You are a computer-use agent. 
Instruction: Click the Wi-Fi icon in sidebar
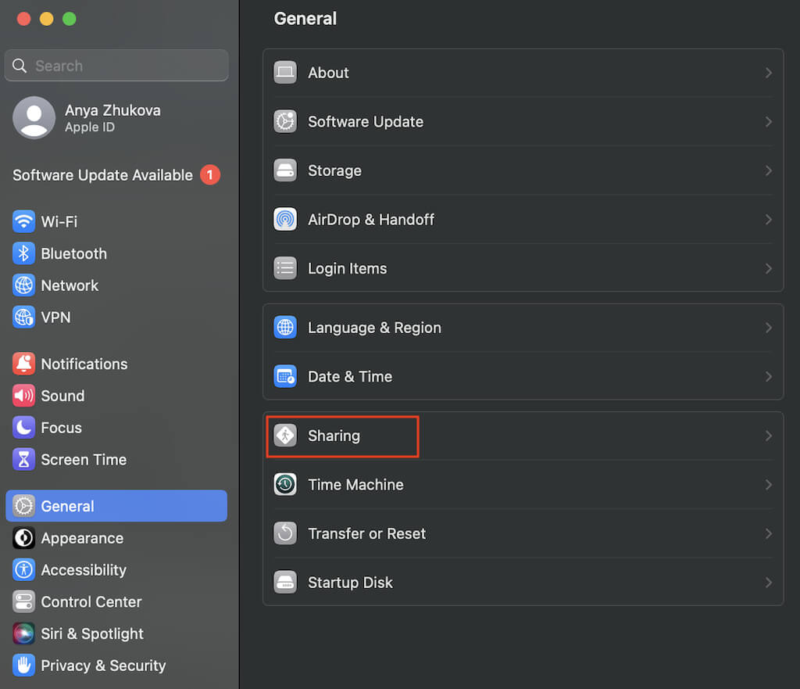[x=23, y=221]
